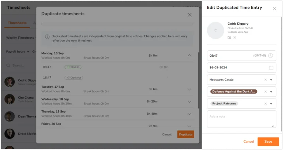Close the Duplicate timesheets dialog
Image resolution: width=283 pixels, height=150 pixels.
click(189, 15)
